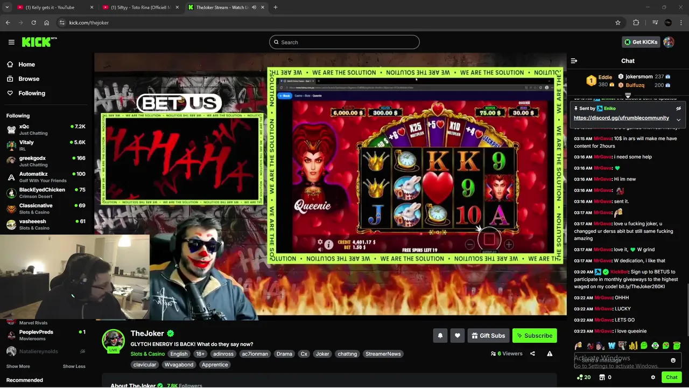Go to Browse in sidebar
The height and width of the screenshot is (388, 689).
[29, 79]
